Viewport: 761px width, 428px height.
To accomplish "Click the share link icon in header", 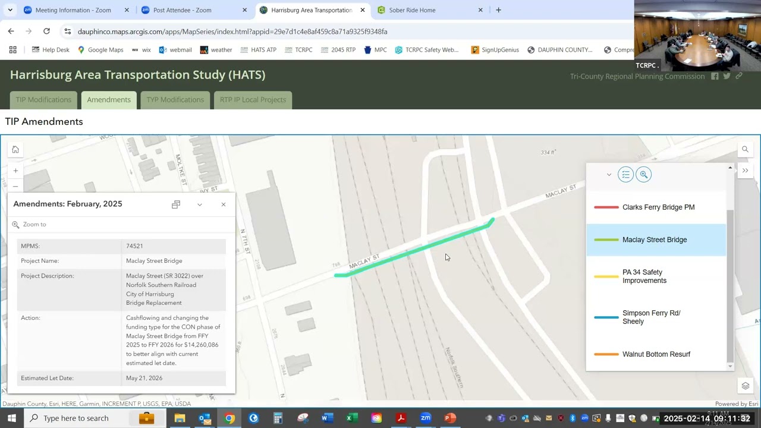I will click(x=739, y=76).
